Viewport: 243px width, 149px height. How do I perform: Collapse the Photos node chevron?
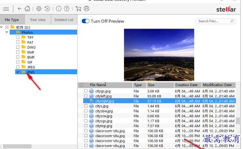click(x=7, y=32)
